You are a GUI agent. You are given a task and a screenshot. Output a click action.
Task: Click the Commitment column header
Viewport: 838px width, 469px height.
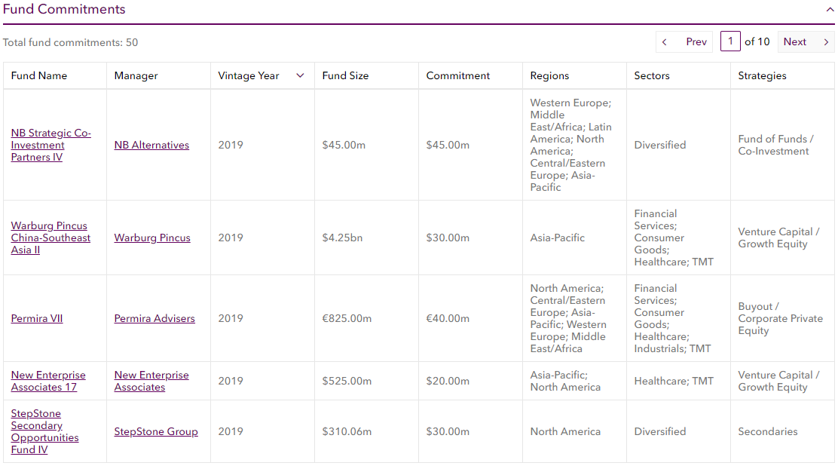[x=458, y=75]
